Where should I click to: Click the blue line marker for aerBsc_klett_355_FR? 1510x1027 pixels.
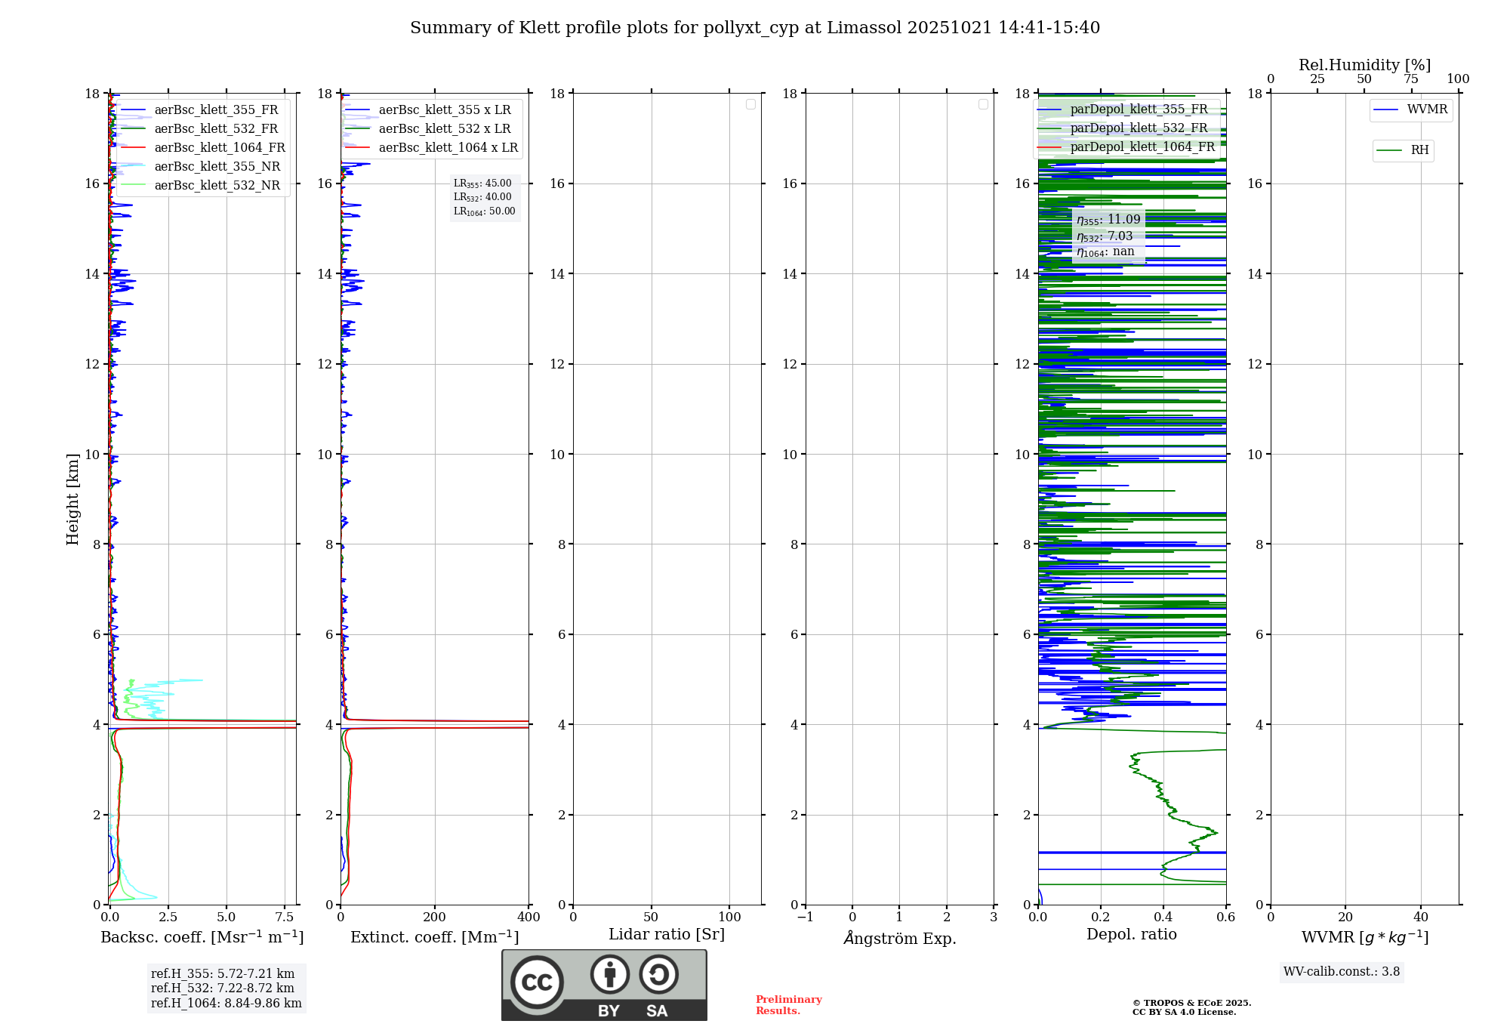point(133,110)
